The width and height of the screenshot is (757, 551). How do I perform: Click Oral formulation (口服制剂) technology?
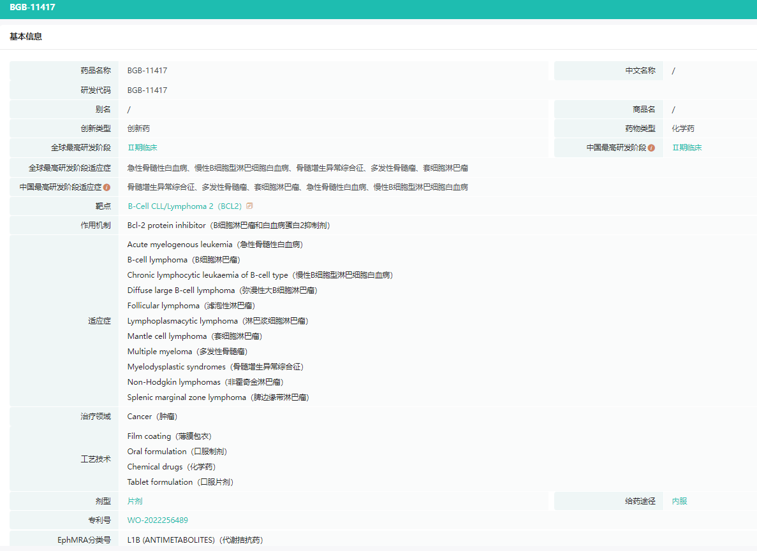point(177,452)
